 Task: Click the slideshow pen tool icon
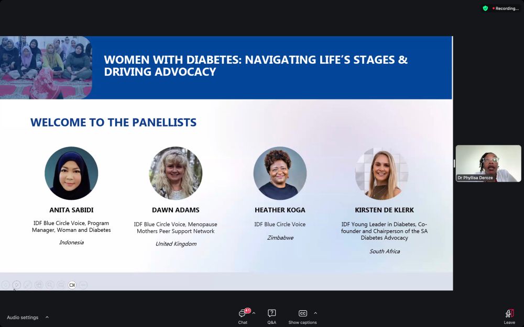(x=28, y=285)
